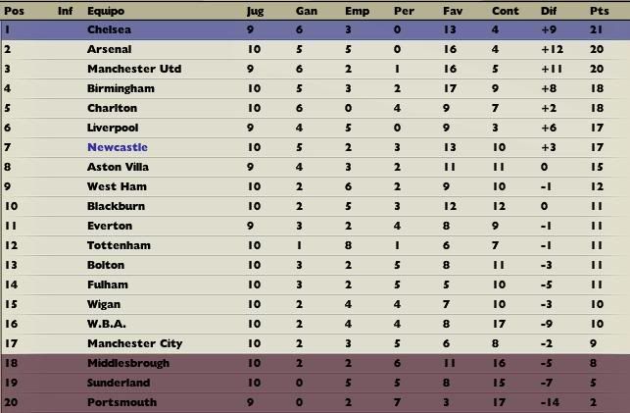
Task: Sort table by Pts column header
Action: 599,11
